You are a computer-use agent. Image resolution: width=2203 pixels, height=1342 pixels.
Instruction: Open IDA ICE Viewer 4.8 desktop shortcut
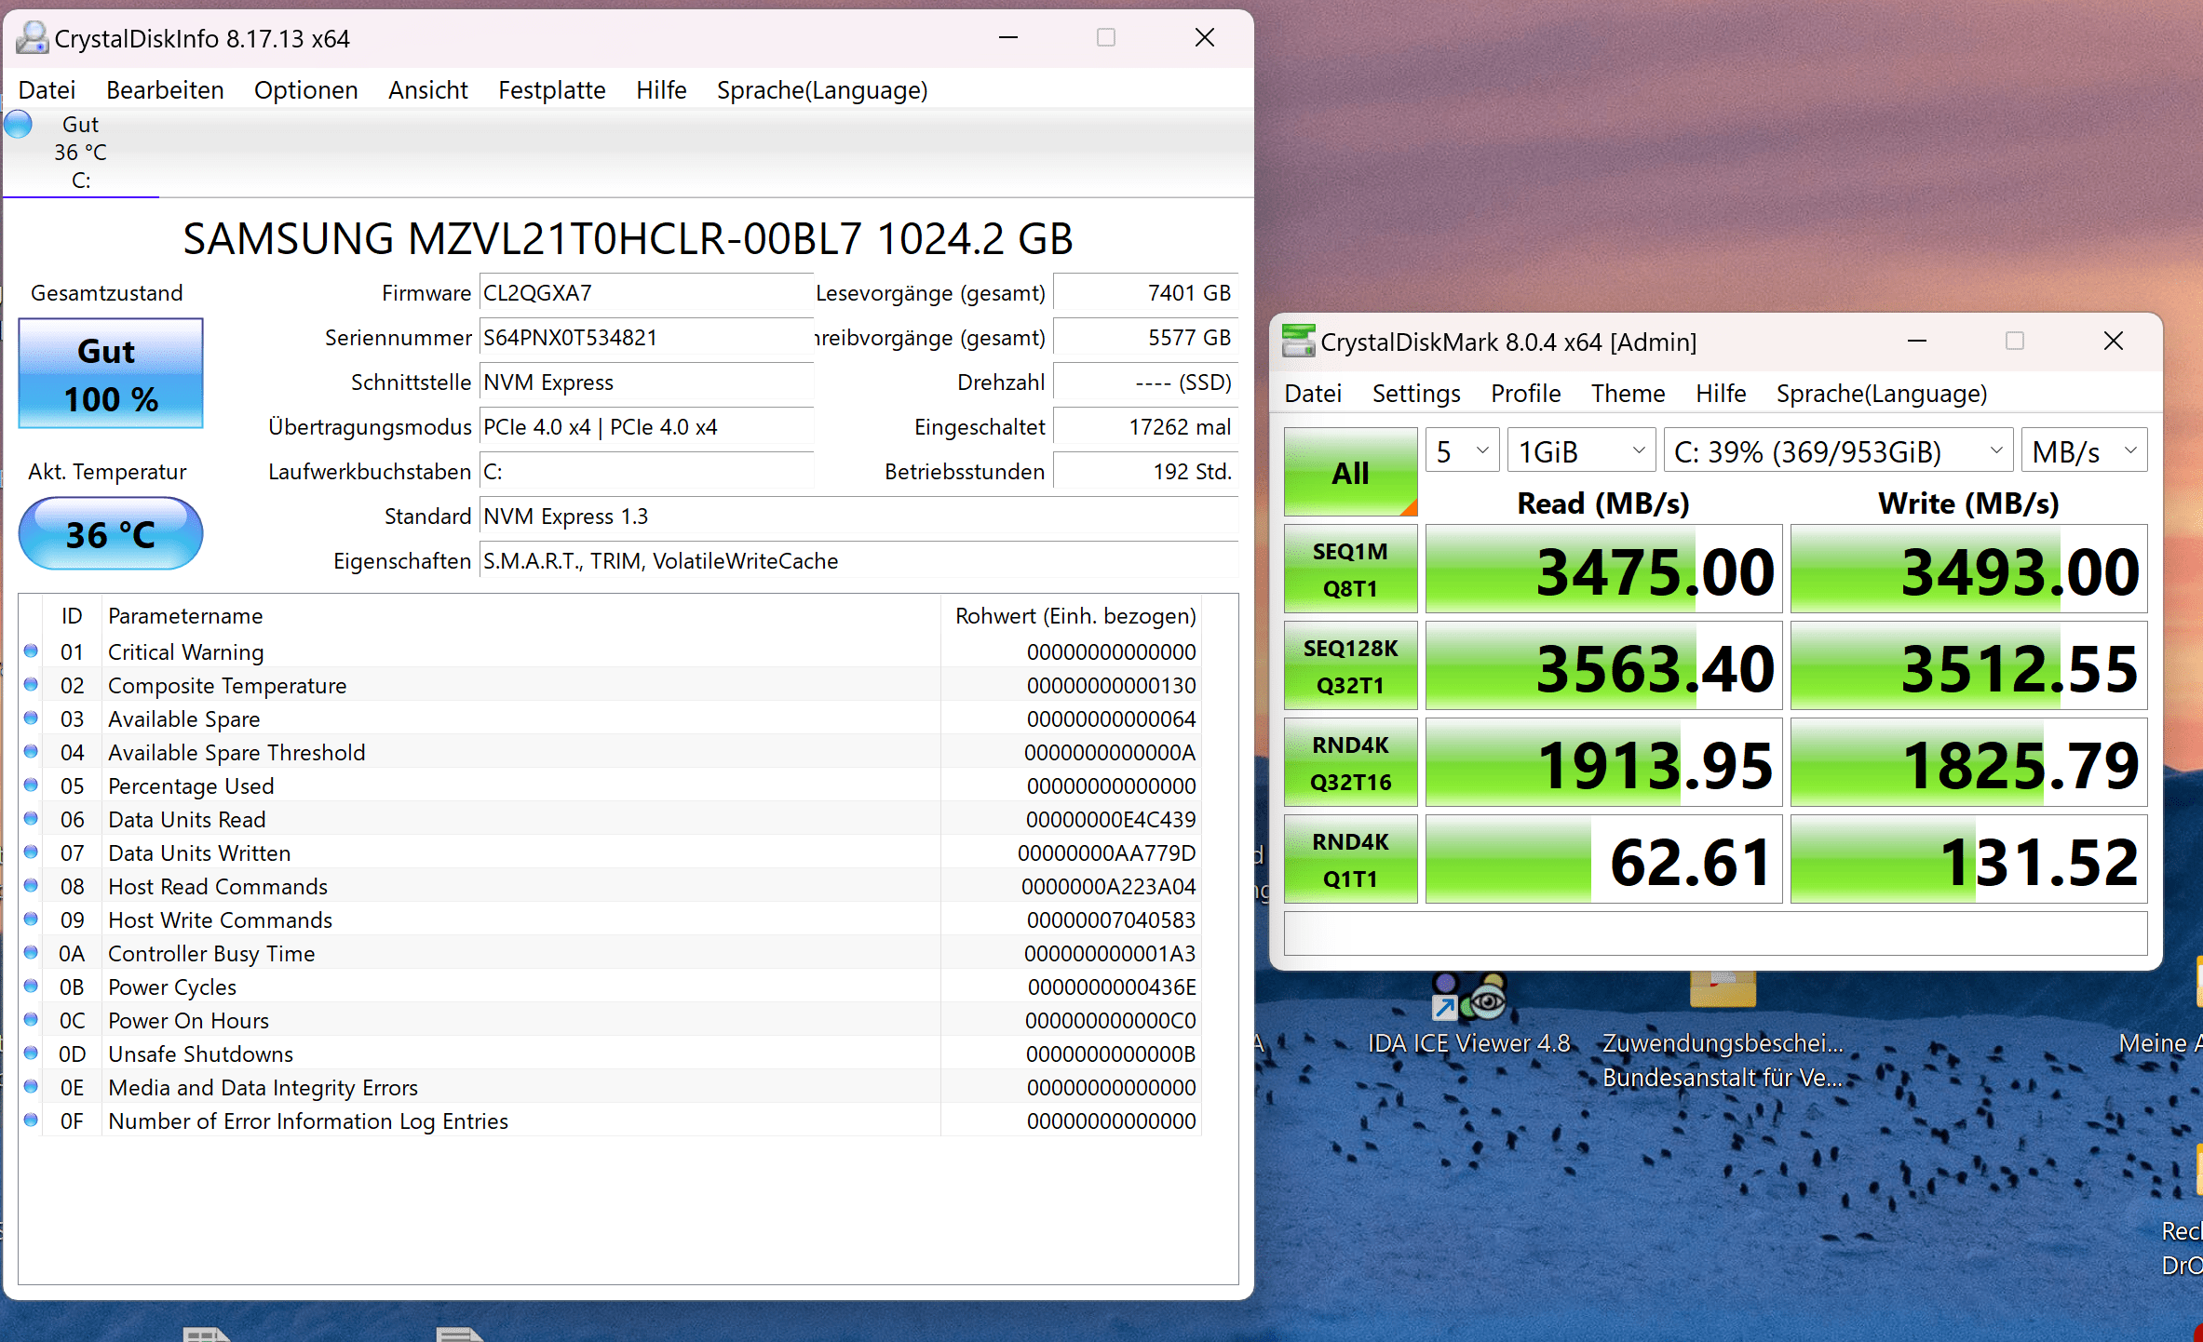pos(1469,1014)
